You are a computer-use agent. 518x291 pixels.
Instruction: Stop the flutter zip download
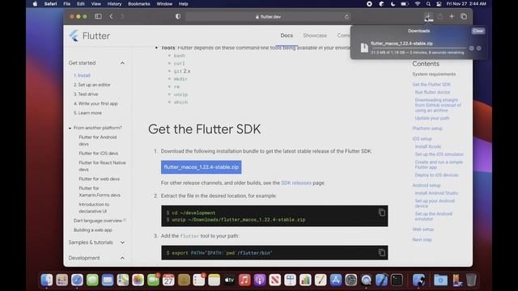click(x=471, y=48)
